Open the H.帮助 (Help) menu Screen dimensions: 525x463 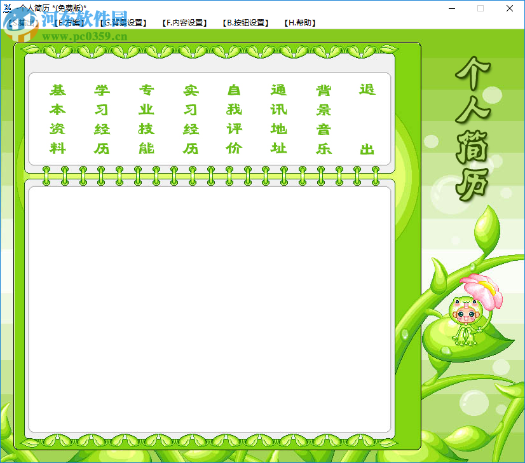point(298,22)
